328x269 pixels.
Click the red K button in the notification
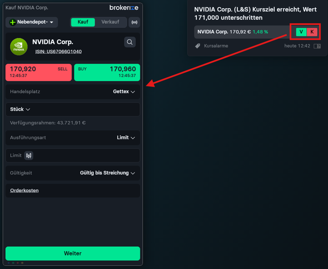point(312,32)
